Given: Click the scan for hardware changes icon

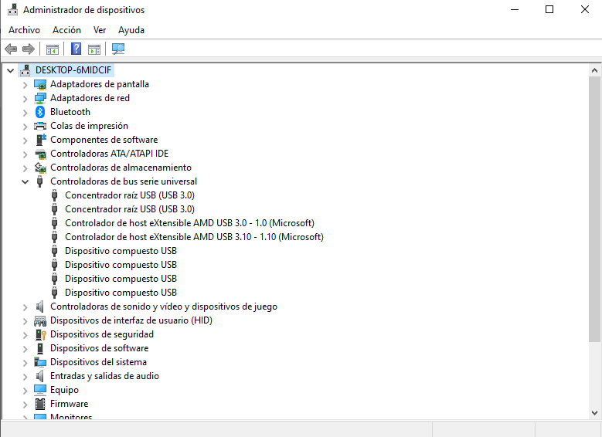Looking at the screenshot, I should [x=118, y=49].
